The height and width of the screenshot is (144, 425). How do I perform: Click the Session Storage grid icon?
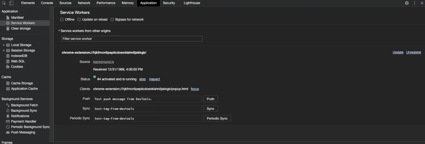click(x=8, y=50)
